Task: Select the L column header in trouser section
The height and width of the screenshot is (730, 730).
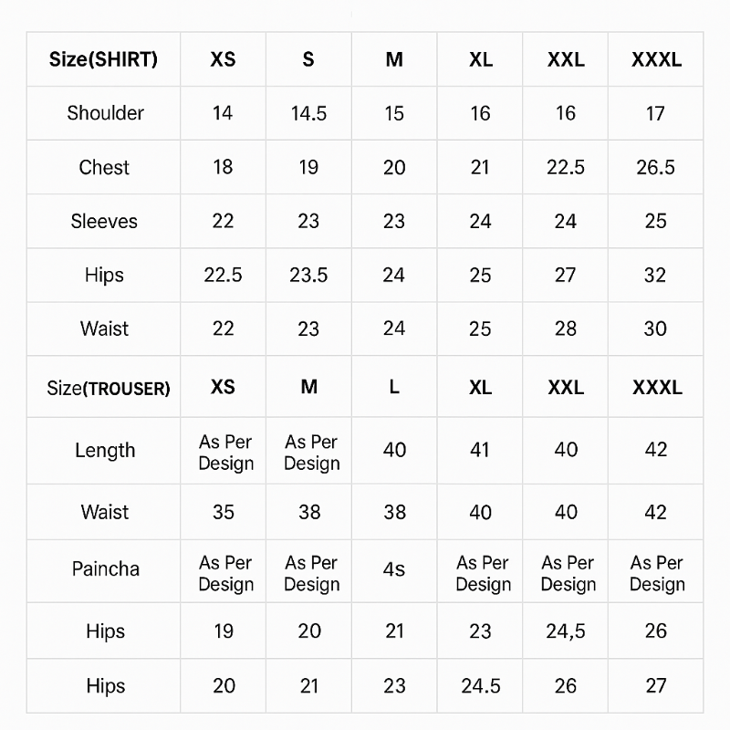Action: tap(394, 387)
